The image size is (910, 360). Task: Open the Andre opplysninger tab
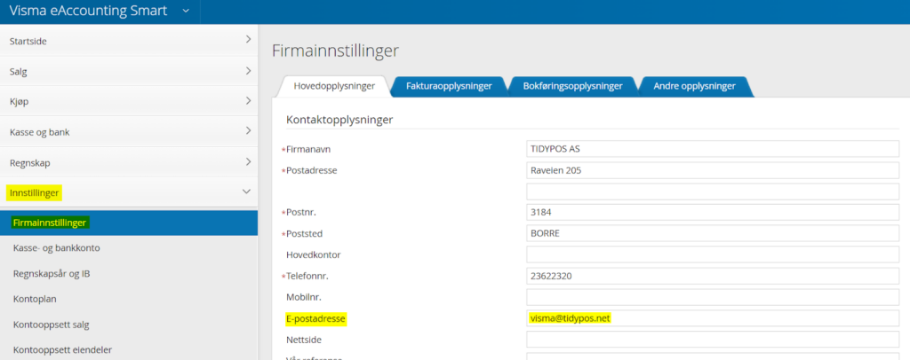click(694, 86)
